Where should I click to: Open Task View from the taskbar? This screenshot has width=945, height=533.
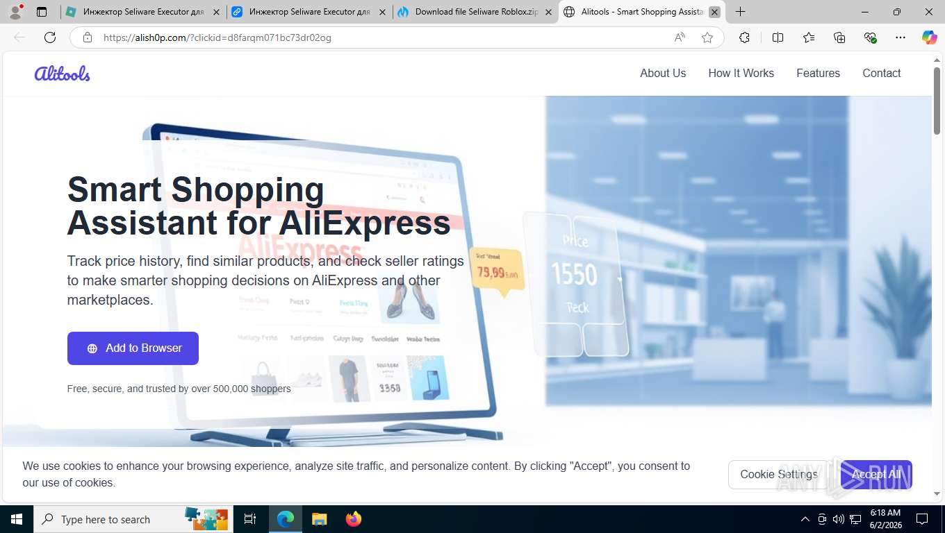click(x=250, y=519)
